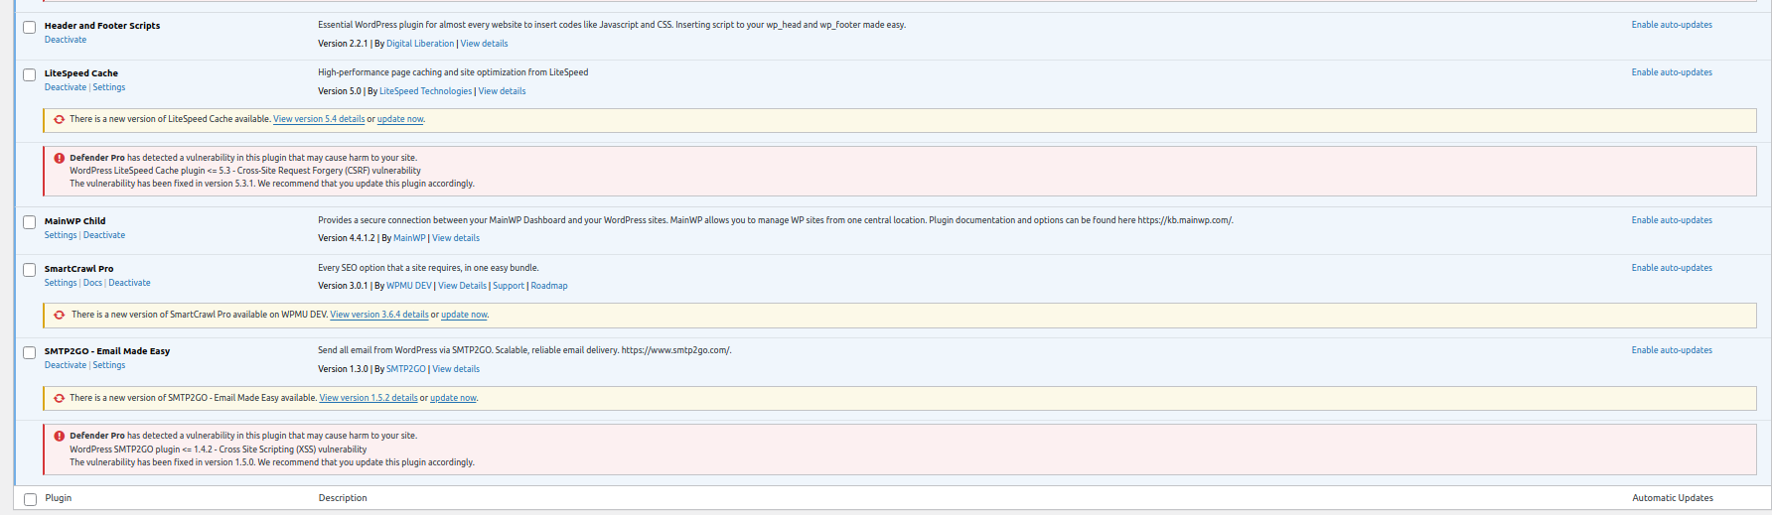Check the MainWP Child plugin checkbox
This screenshot has height=515, width=1772.
pyautogui.click(x=30, y=223)
